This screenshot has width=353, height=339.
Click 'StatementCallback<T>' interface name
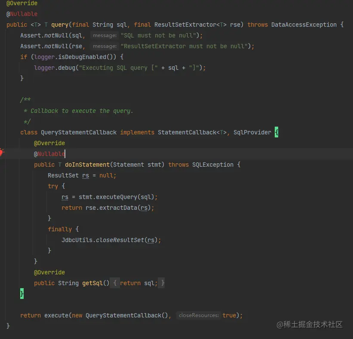pyautogui.click(x=192, y=132)
